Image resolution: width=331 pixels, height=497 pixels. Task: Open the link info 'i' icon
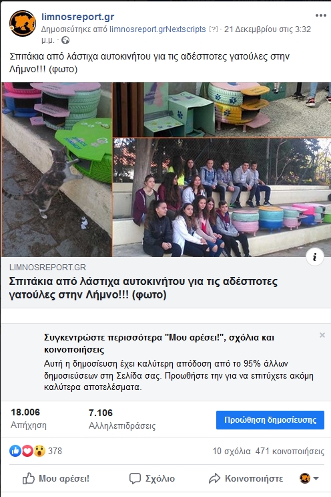[x=315, y=257]
